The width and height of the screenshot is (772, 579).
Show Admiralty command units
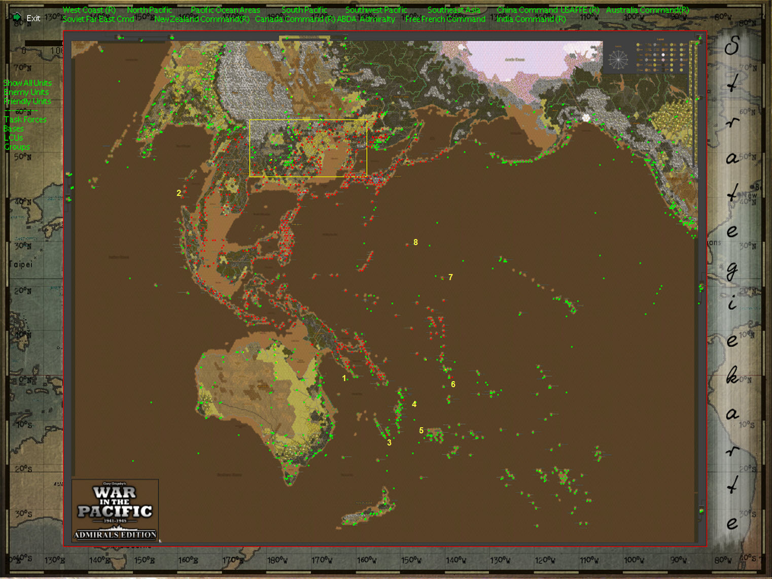(377, 19)
